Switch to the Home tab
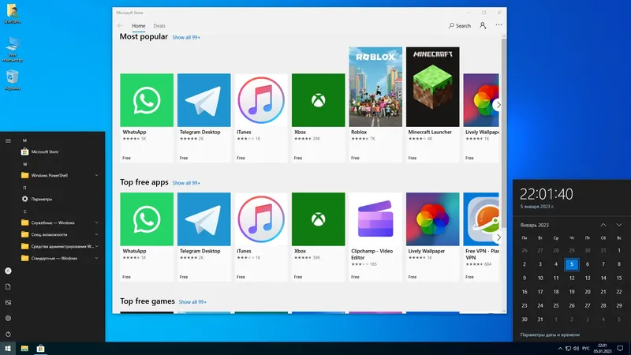Image resolution: width=631 pixels, height=355 pixels. tap(139, 26)
